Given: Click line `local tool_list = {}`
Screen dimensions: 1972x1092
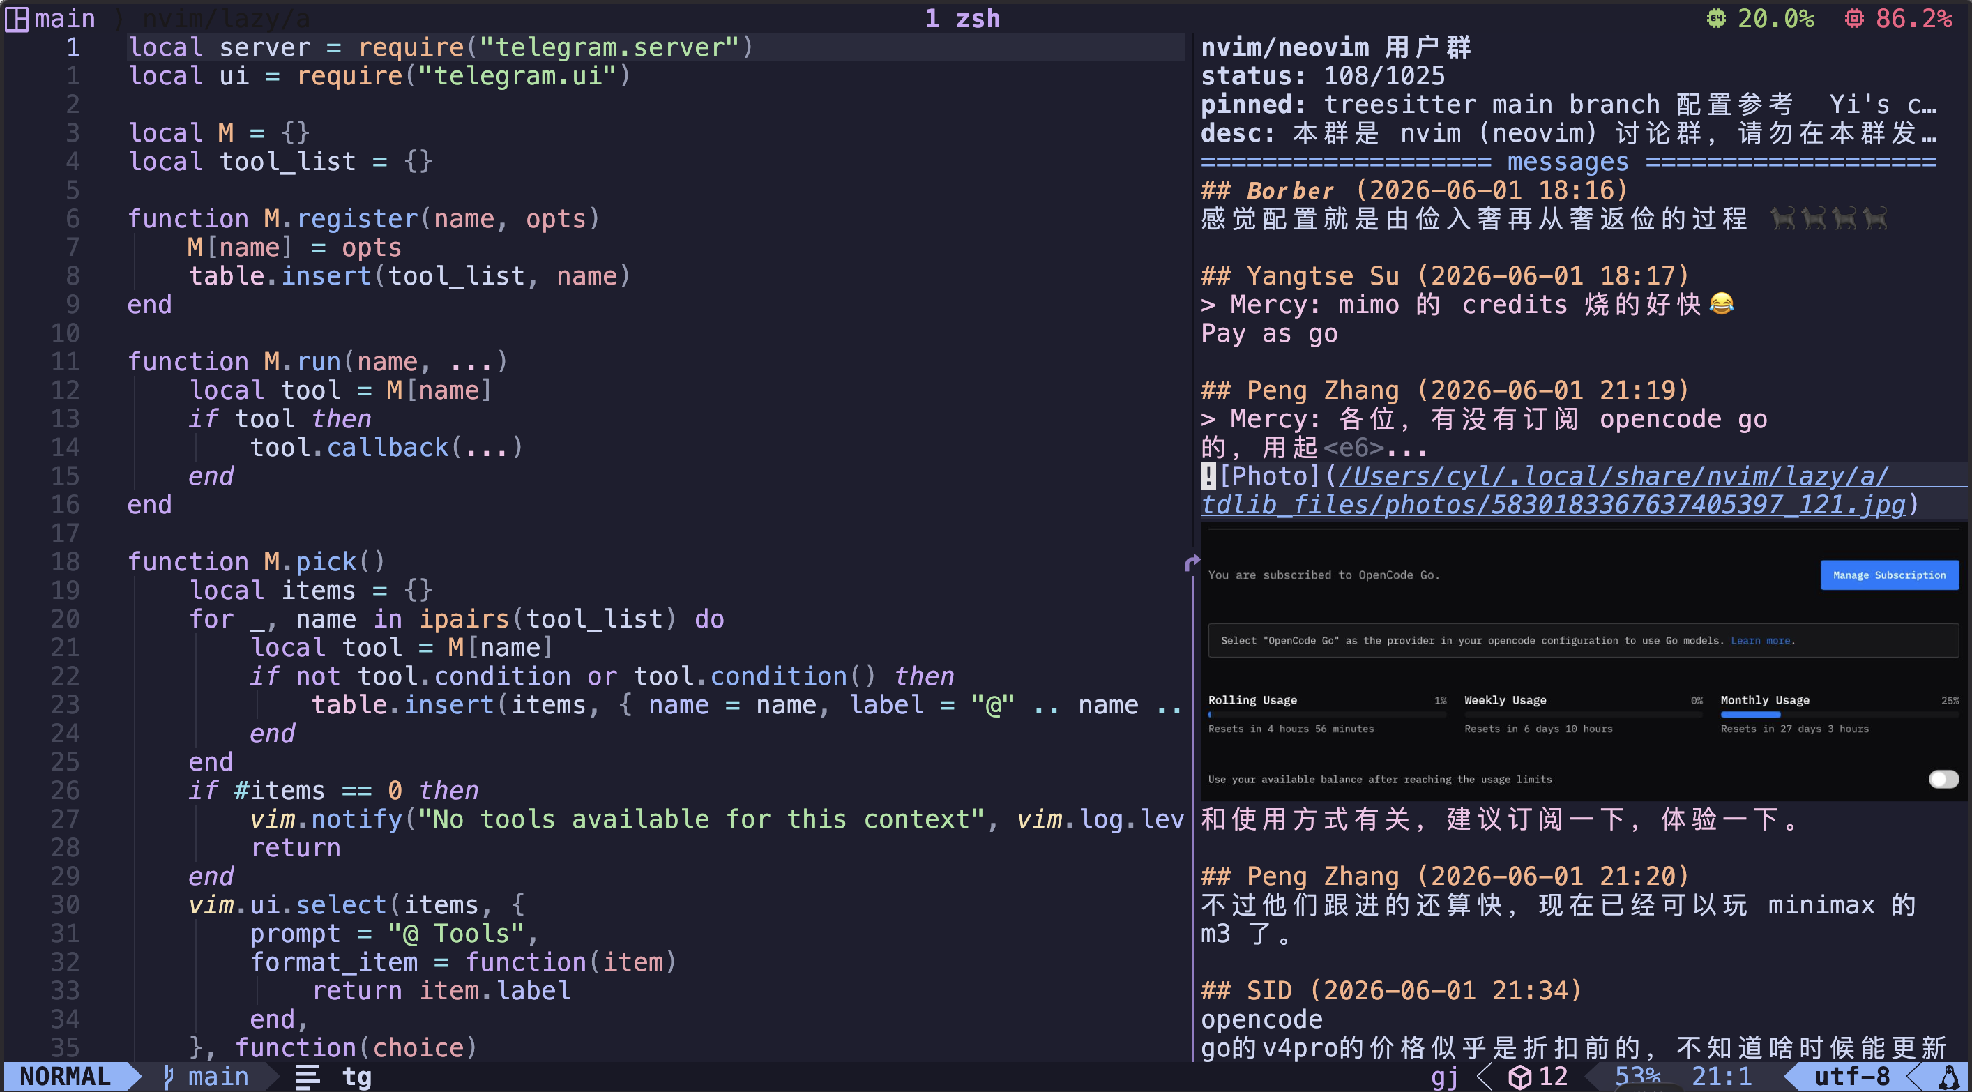Looking at the screenshot, I should point(280,162).
